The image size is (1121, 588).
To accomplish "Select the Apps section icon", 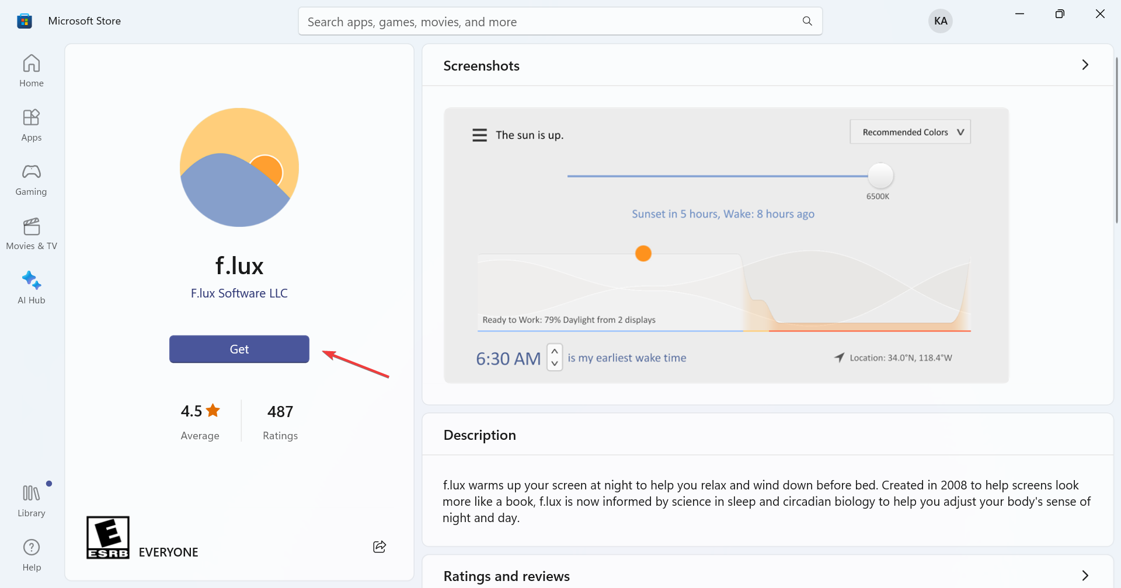I will pyautogui.click(x=31, y=124).
